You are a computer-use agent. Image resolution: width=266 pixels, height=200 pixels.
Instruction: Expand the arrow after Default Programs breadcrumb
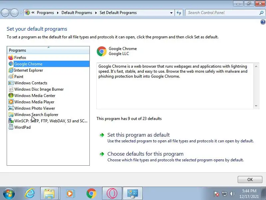pos(96,13)
